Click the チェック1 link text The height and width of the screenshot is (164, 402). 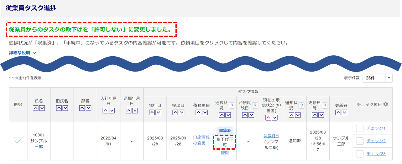[x=376, y=128]
